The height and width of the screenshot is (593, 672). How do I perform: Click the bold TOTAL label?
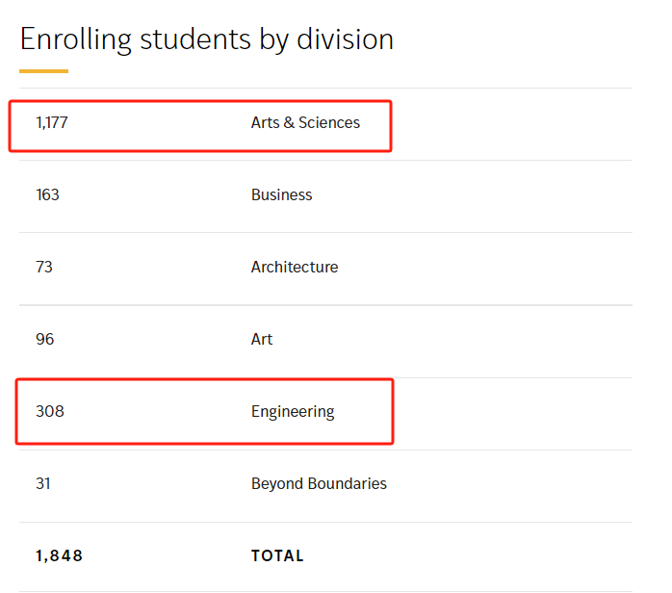pyautogui.click(x=277, y=556)
